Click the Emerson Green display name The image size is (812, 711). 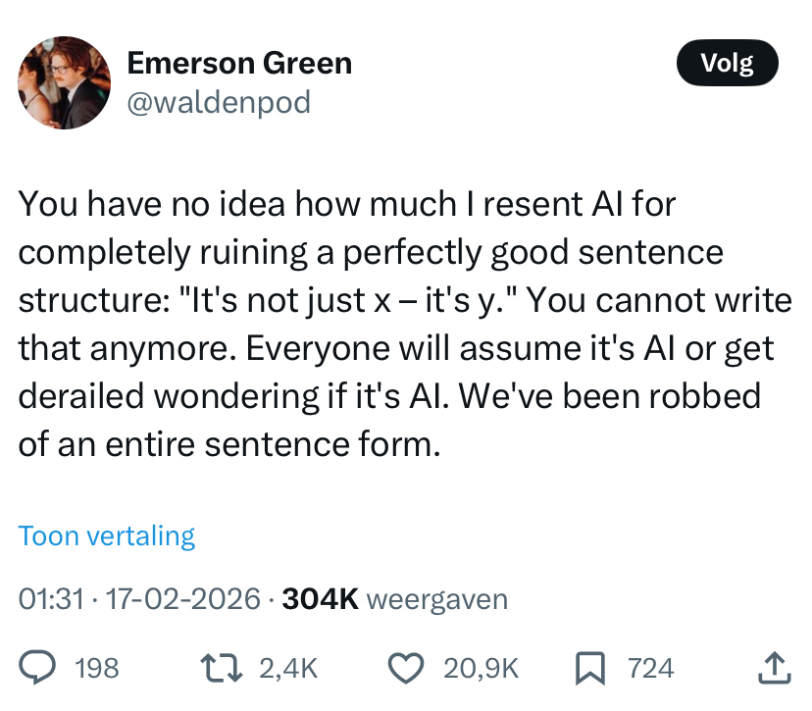click(239, 65)
